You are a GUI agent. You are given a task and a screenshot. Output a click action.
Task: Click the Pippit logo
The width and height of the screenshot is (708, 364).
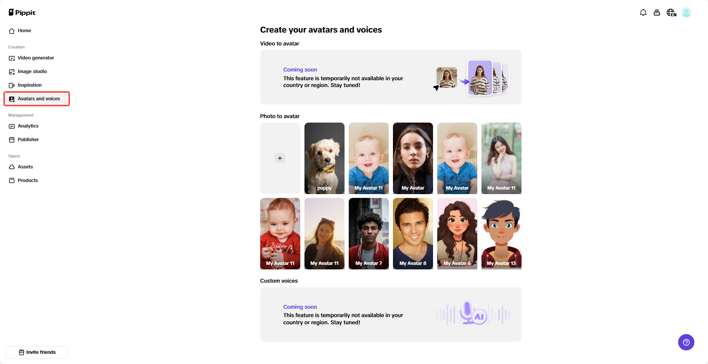pos(22,12)
